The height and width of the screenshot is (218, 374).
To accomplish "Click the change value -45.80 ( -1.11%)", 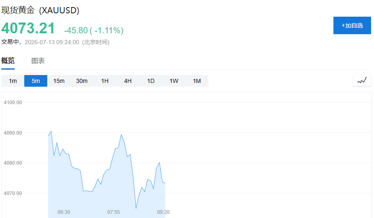I will point(94,30).
